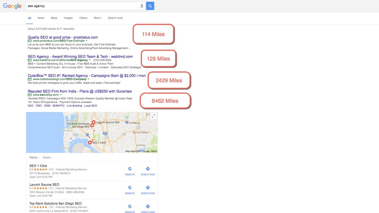Open the SEO 1 Click listing
This screenshot has width=379, height=213.
pyautogui.click(x=38, y=166)
